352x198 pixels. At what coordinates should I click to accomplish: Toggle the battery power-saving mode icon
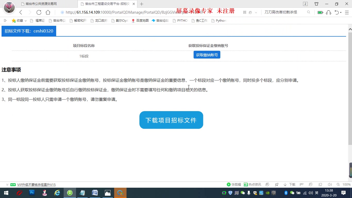tap(320, 12)
